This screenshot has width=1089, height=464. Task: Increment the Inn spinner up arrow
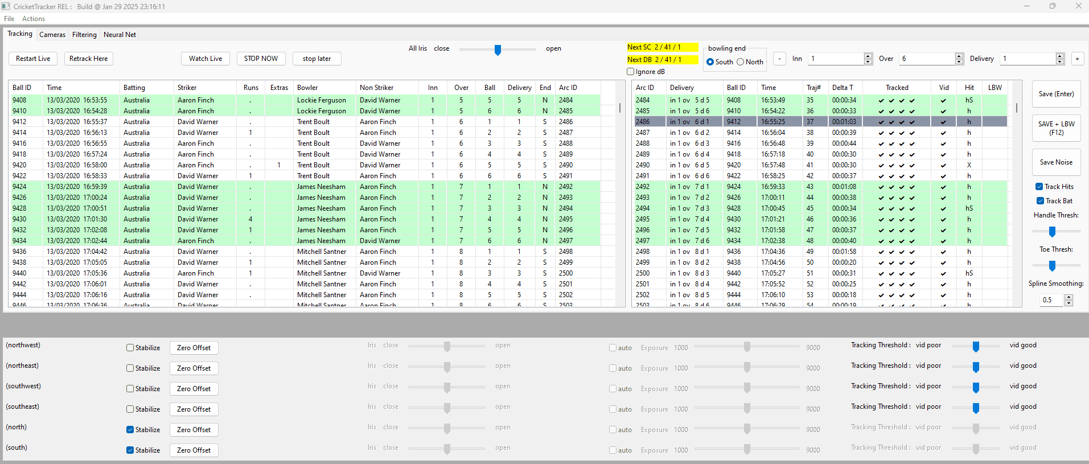tap(868, 56)
